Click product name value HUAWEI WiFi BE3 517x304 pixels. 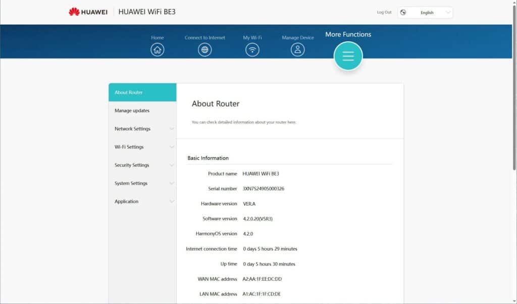tap(261, 173)
